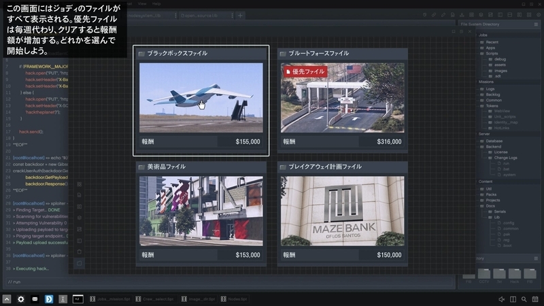Click the gray hourglass taskbar icon
Viewport: 544px width, 306px height.
coord(63,299)
